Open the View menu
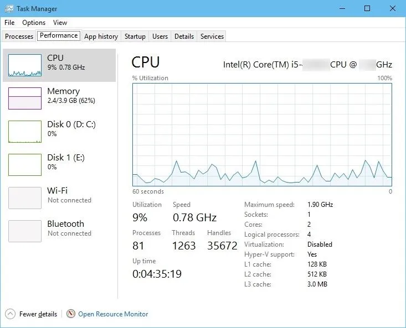 pos(60,23)
